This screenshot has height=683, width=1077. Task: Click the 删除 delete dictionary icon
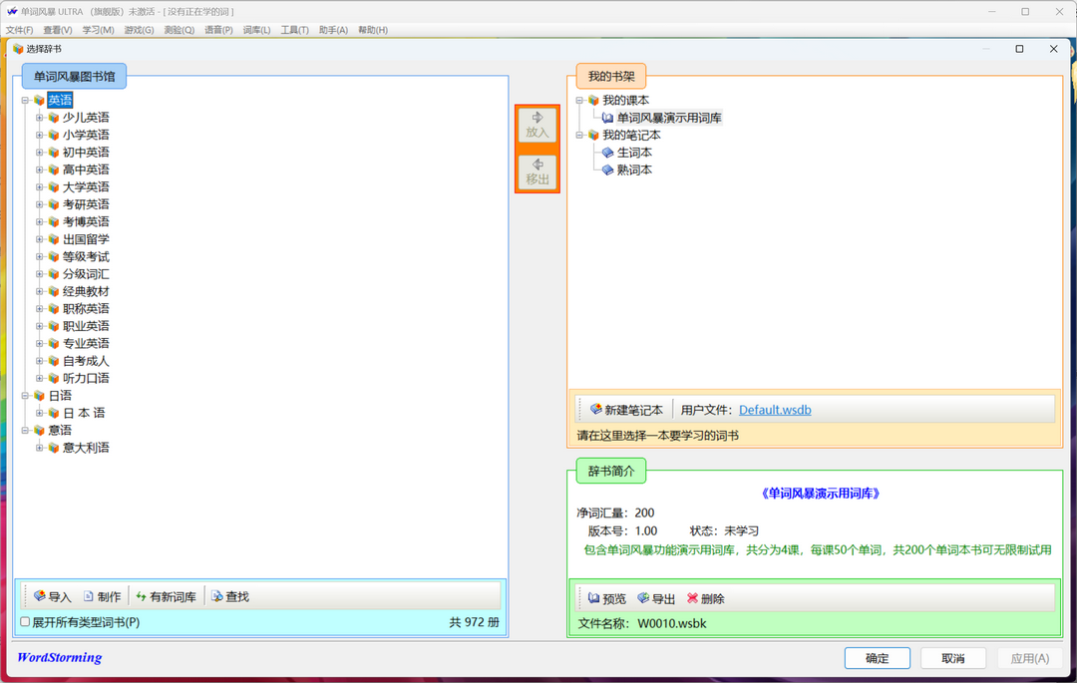click(706, 598)
